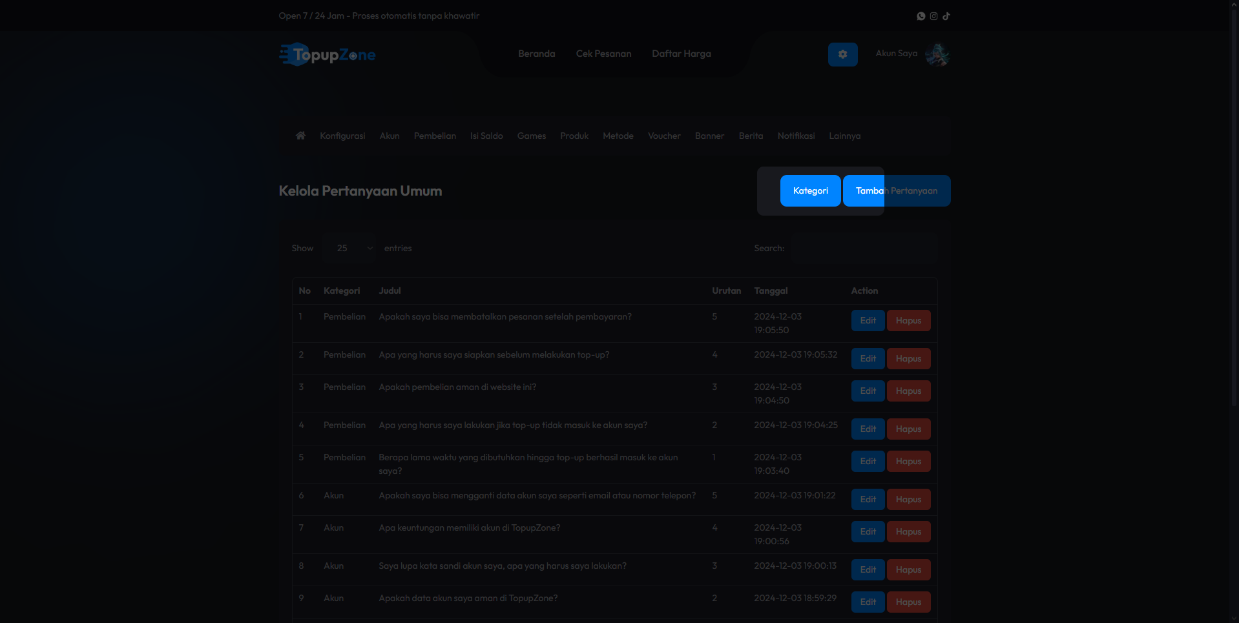The height and width of the screenshot is (623, 1239).
Task: Click date '2024-12-03 19:05:32'
Action: [795, 355]
